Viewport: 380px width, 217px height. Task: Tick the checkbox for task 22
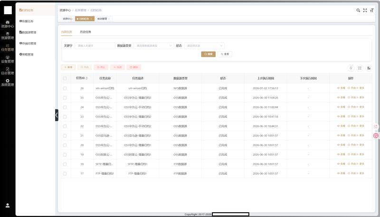[65, 126]
